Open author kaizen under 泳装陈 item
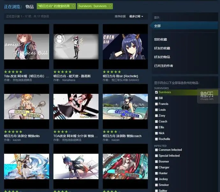The image size is (220, 192). point(115,140)
